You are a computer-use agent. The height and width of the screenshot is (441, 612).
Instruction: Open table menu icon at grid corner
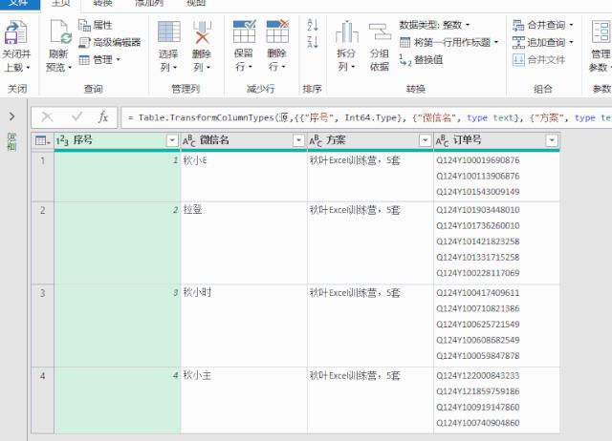(42, 140)
